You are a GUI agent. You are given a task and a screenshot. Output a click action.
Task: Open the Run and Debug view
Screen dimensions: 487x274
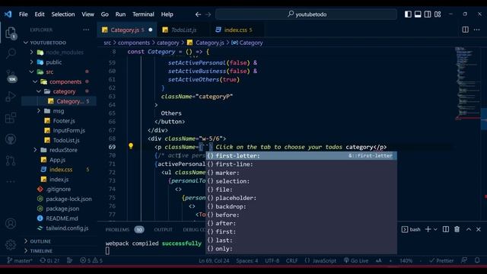pos(11,97)
